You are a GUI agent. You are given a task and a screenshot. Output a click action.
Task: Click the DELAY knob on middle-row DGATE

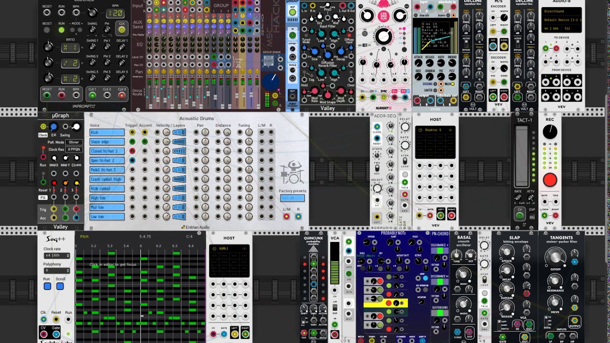[x=405, y=127]
